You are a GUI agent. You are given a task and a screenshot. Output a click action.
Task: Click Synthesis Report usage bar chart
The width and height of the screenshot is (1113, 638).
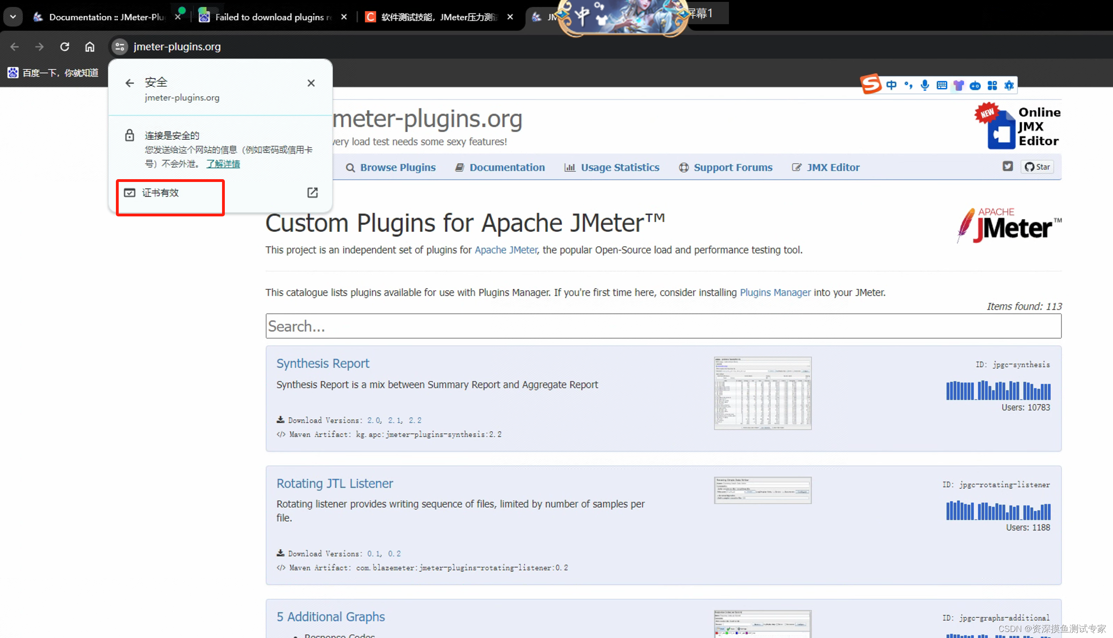pos(998,390)
